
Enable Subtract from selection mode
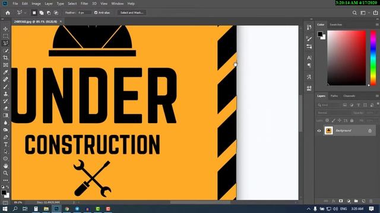(49, 12)
